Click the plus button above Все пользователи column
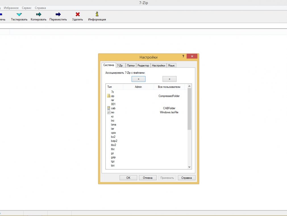The image size is (287, 216). pyautogui.click(x=169, y=79)
